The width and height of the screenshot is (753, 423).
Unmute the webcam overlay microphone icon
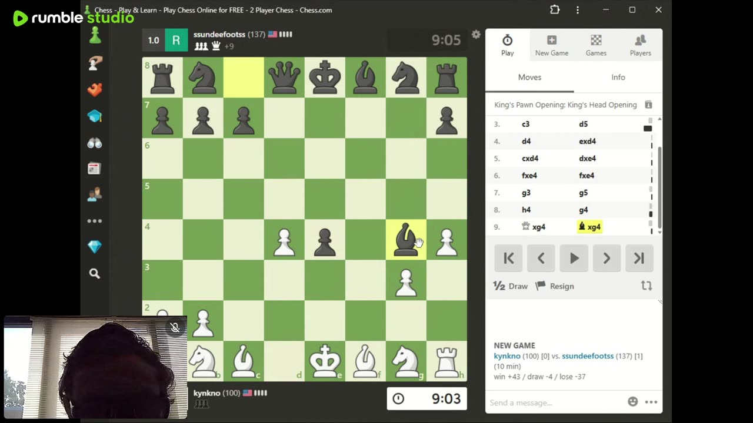[175, 328]
